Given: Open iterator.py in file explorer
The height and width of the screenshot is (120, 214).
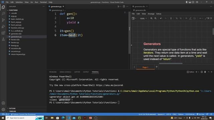Looking at the screenshot, I should pos(15,42).
